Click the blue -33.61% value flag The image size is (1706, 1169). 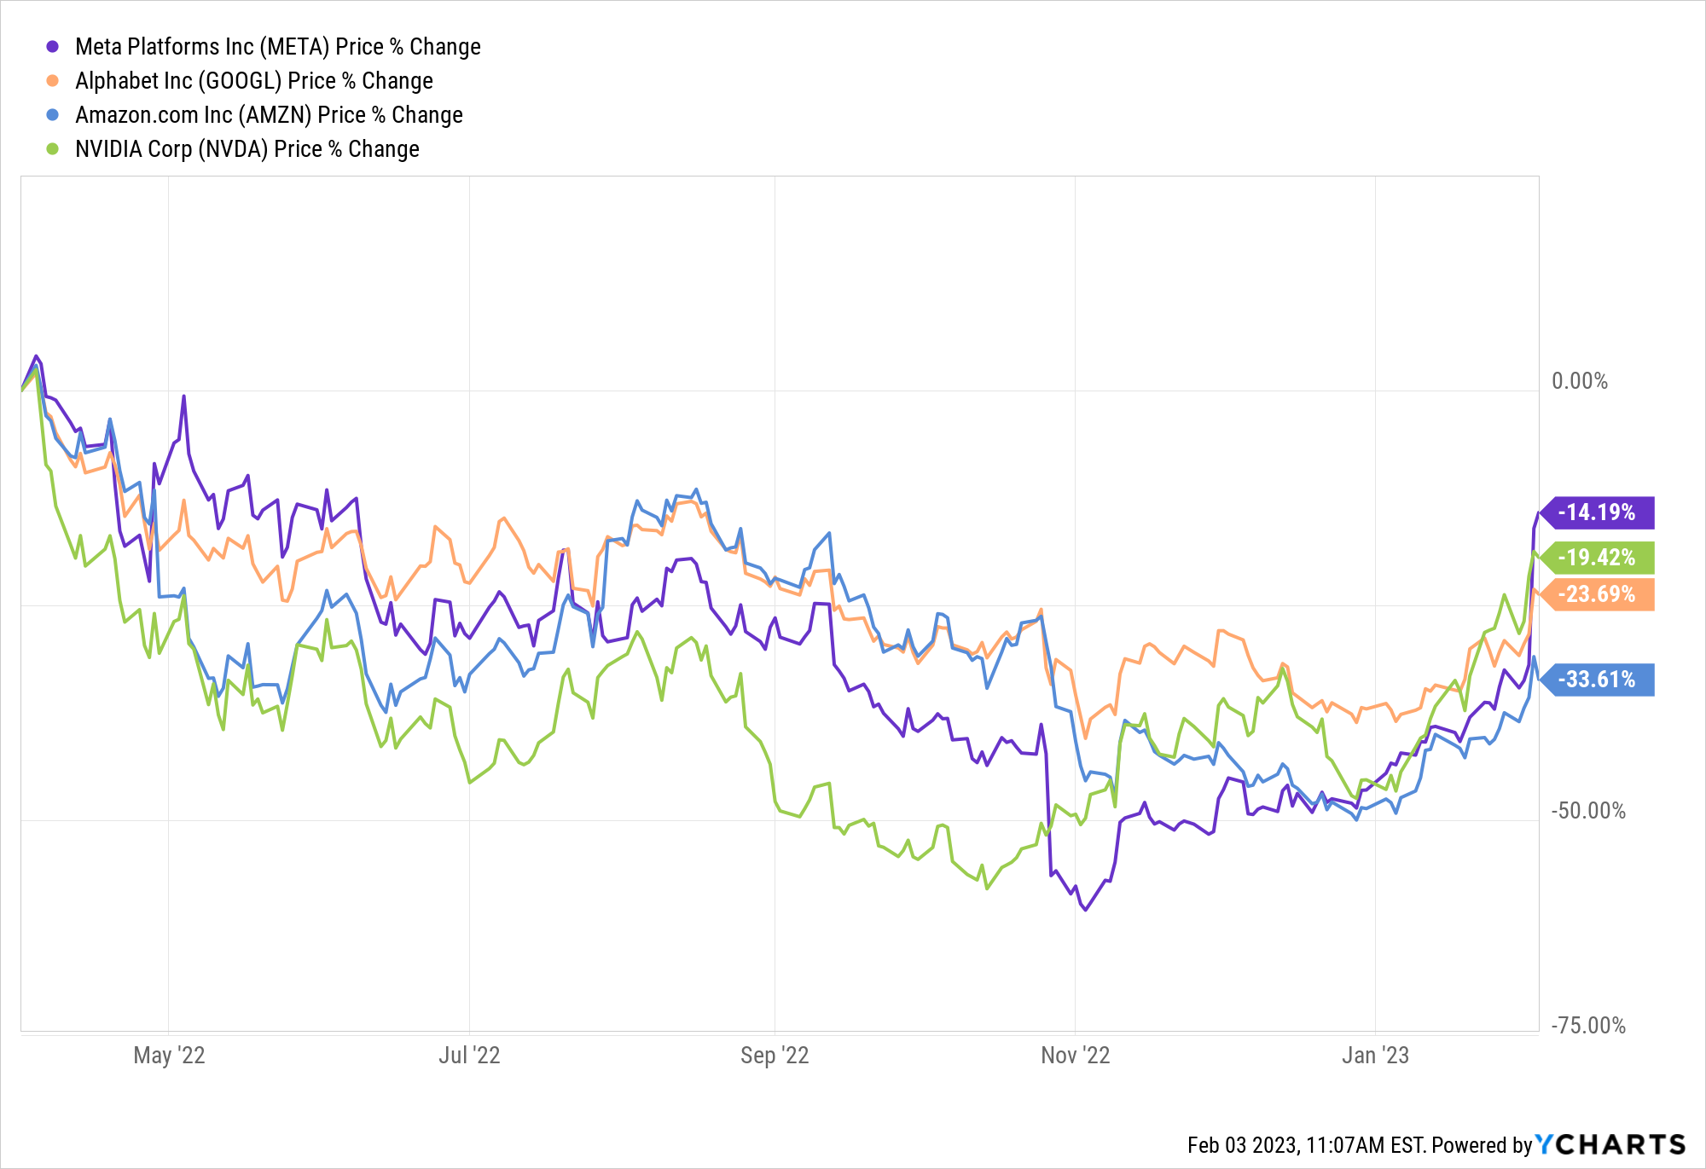click(x=1597, y=680)
